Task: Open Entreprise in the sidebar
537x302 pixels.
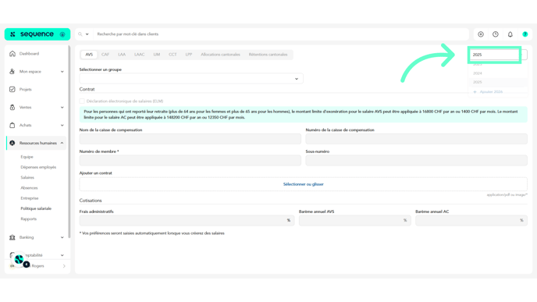Action: [30, 198]
